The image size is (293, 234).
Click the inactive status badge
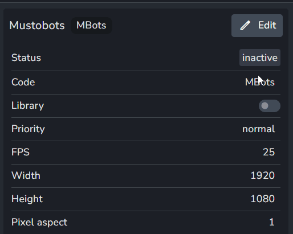click(260, 58)
